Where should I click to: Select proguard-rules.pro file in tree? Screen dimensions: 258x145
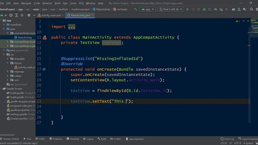21,106
